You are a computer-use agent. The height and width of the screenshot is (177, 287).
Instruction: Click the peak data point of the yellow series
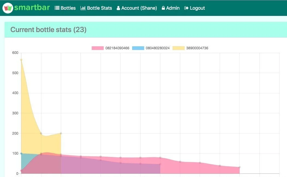coord(21,60)
